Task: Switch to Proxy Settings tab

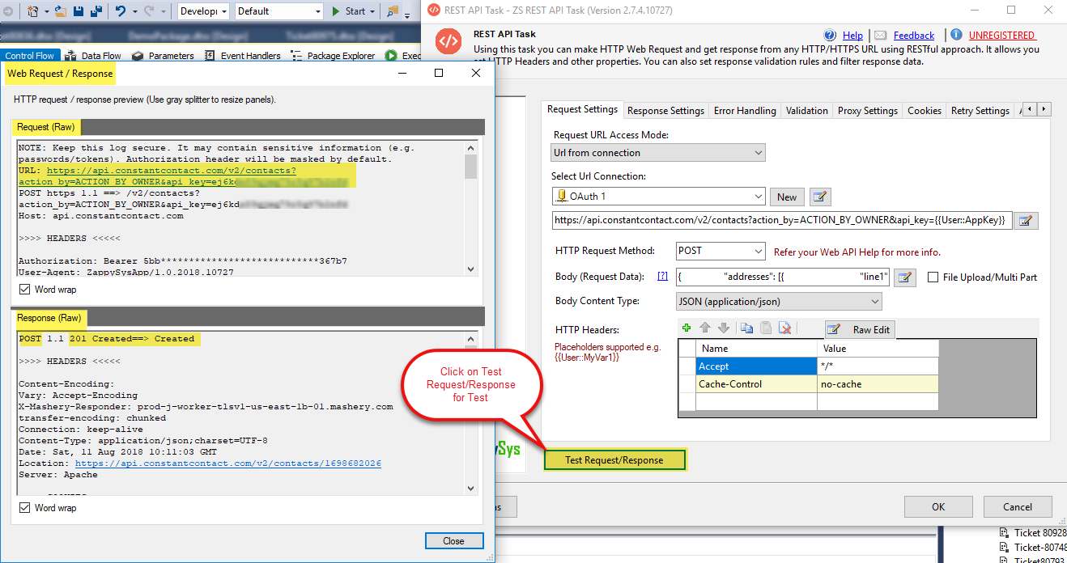Action: (868, 111)
